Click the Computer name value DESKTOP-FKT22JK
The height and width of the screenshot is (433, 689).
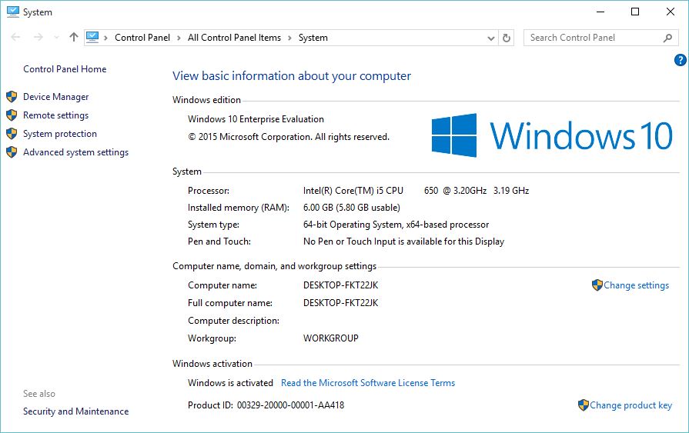click(340, 285)
